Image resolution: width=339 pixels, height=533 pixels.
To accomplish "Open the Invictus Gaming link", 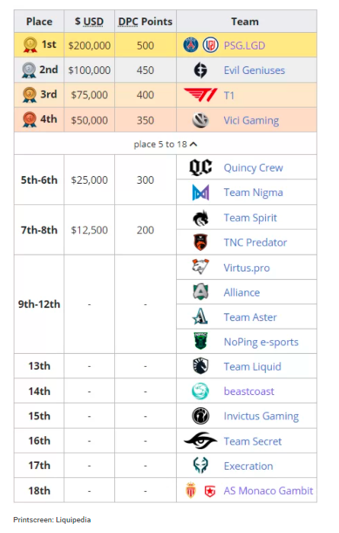I will pyautogui.click(x=261, y=416).
